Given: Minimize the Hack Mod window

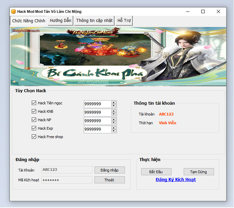Looking at the screenshot, I should point(188,11).
